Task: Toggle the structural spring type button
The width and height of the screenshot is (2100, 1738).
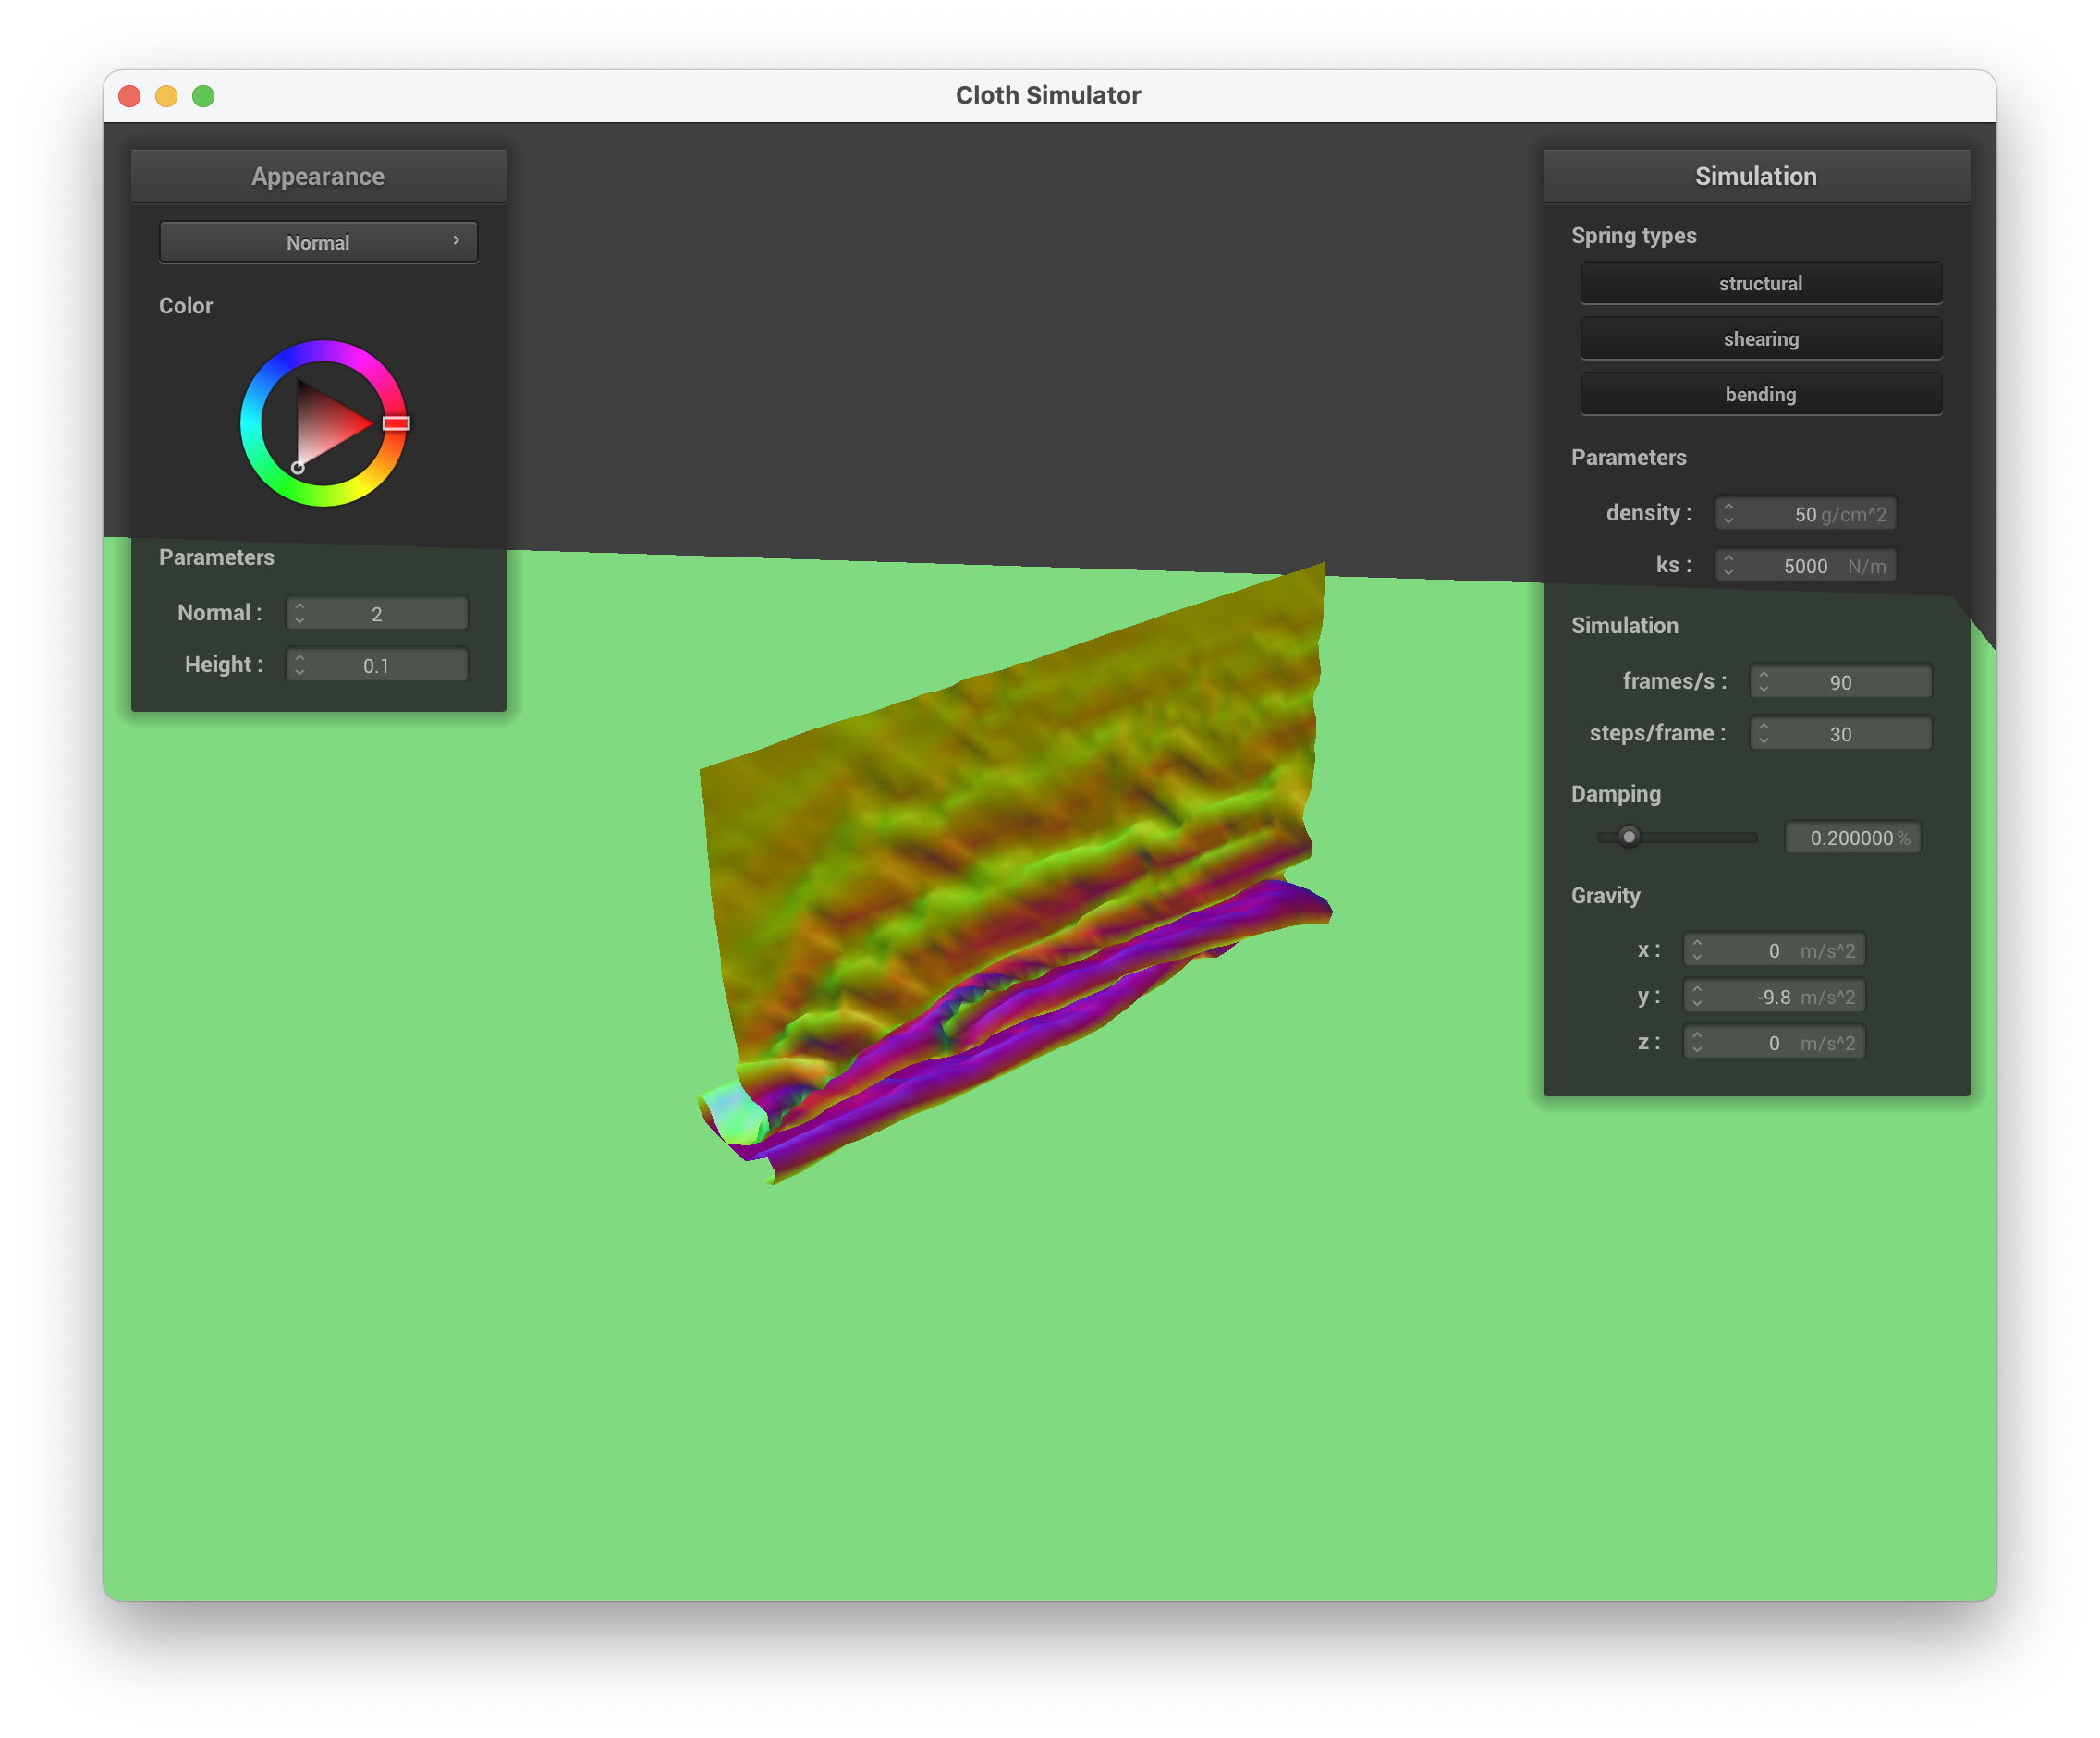Action: point(1760,283)
